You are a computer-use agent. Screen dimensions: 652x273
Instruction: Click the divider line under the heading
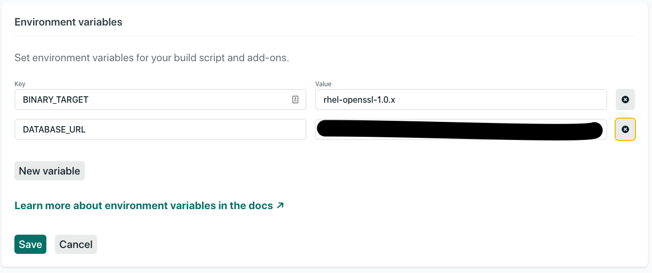point(324,36)
